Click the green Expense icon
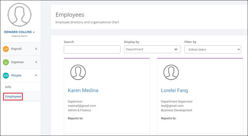 click(6, 62)
